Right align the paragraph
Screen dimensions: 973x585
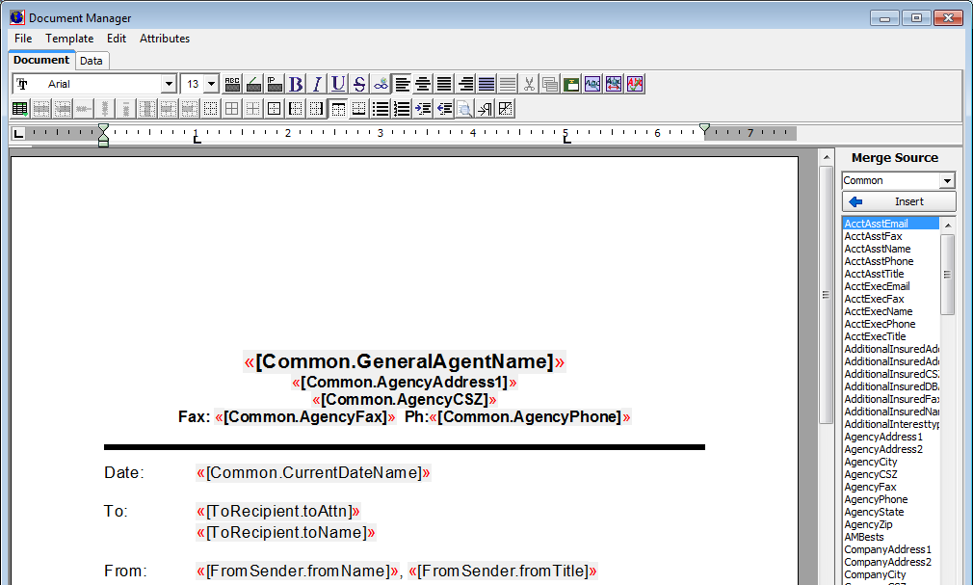click(x=465, y=85)
